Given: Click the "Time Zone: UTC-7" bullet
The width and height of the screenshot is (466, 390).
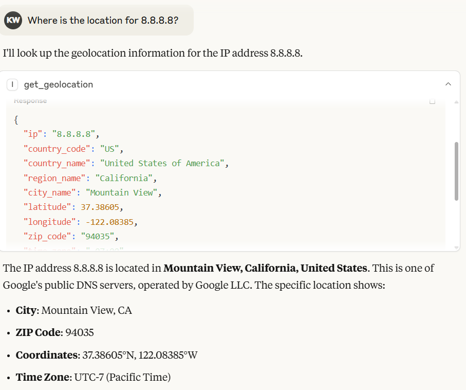Looking at the screenshot, I should coord(93,377).
